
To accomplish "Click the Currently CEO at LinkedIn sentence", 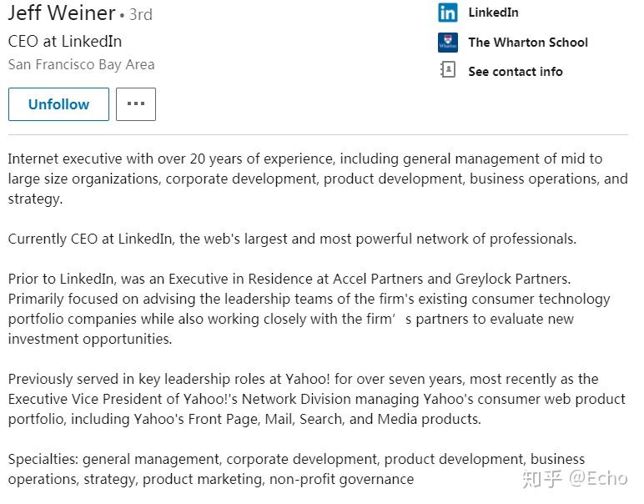I will tap(292, 239).
